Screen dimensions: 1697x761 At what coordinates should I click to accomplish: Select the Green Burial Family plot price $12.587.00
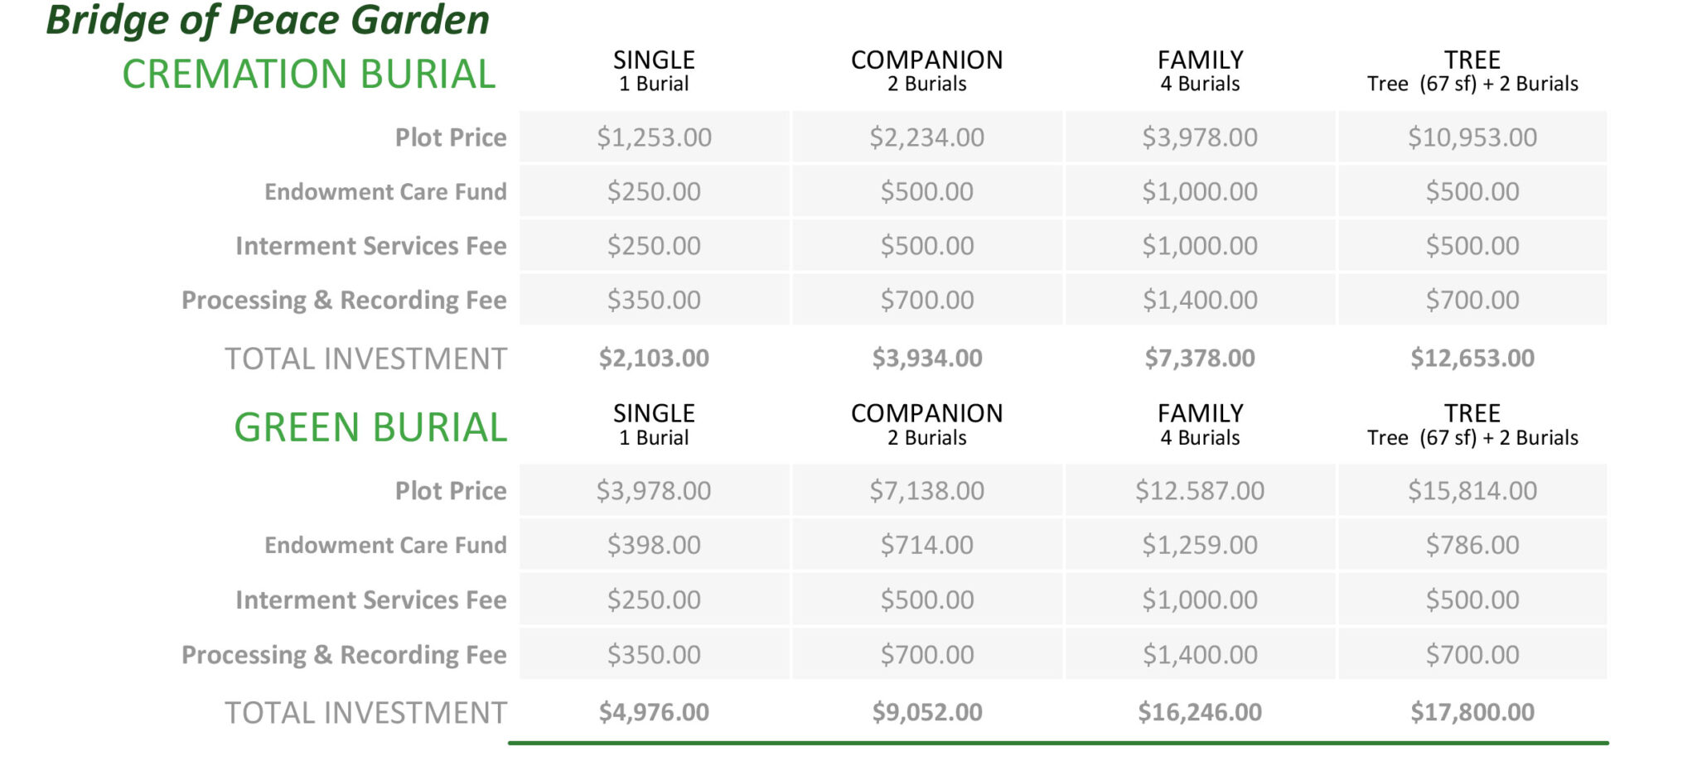pos(1199,491)
